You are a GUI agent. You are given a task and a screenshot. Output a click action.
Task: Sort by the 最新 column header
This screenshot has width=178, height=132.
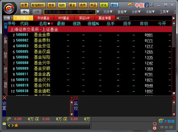pyautogui.click(x=61, y=24)
